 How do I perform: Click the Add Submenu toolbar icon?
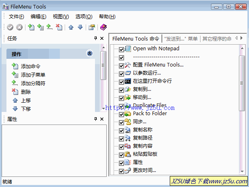pyautogui.click(x=40, y=27)
